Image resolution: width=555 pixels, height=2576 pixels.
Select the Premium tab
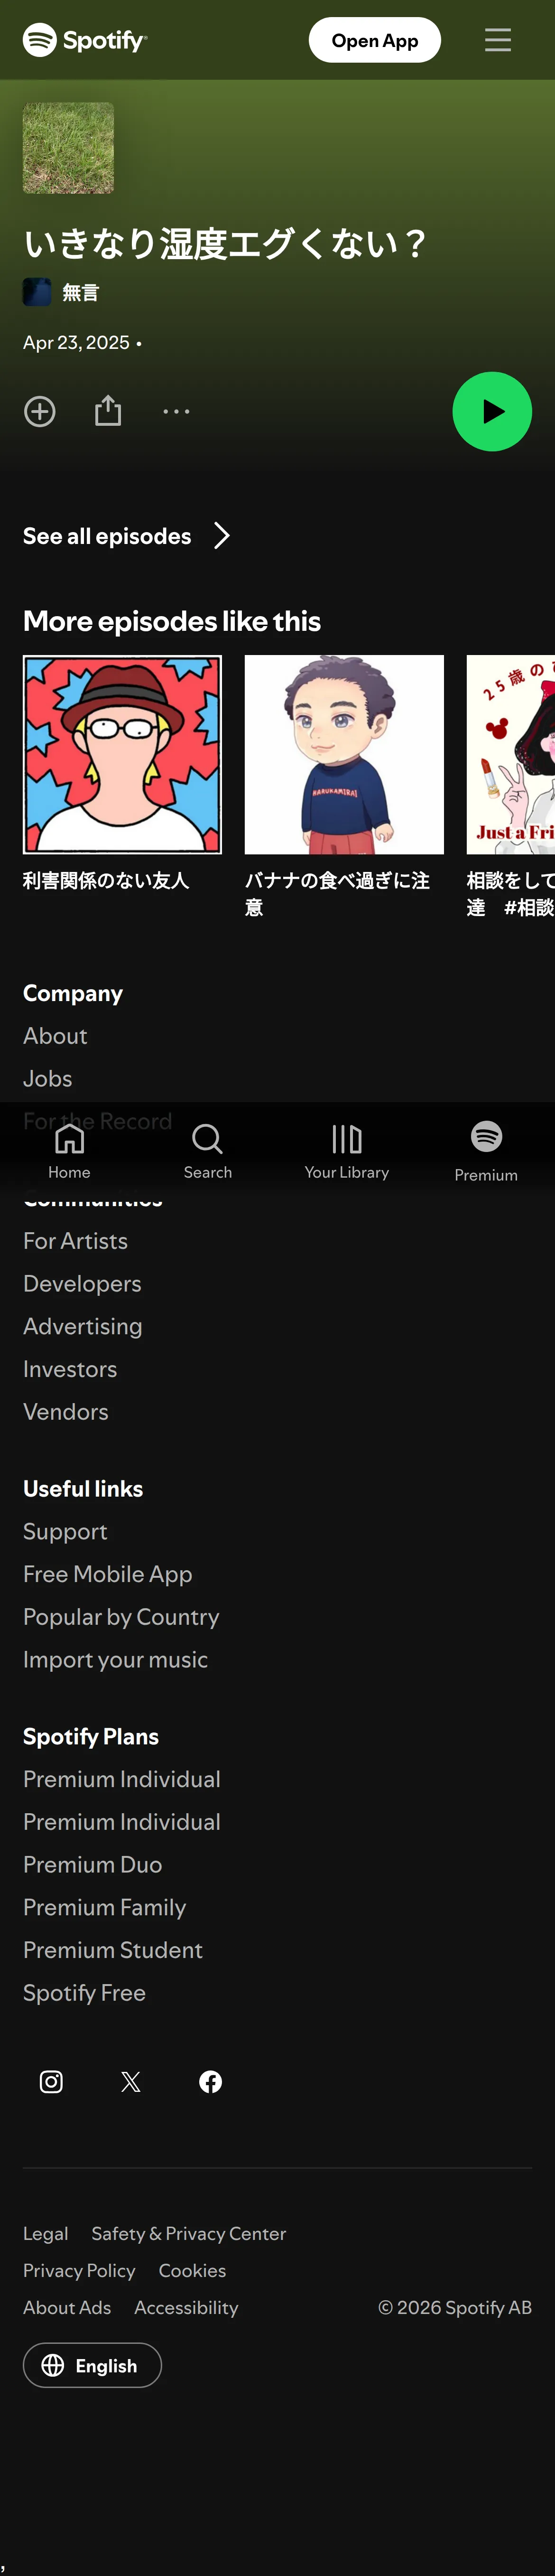point(486,1150)
